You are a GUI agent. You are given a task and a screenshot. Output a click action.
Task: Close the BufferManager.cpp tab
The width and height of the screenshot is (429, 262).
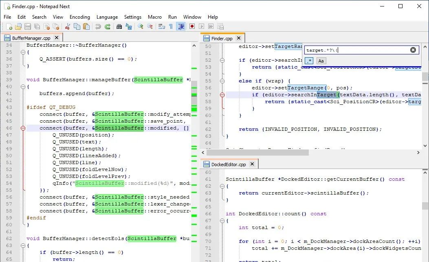pyautogui.click(x=57, y=38)
